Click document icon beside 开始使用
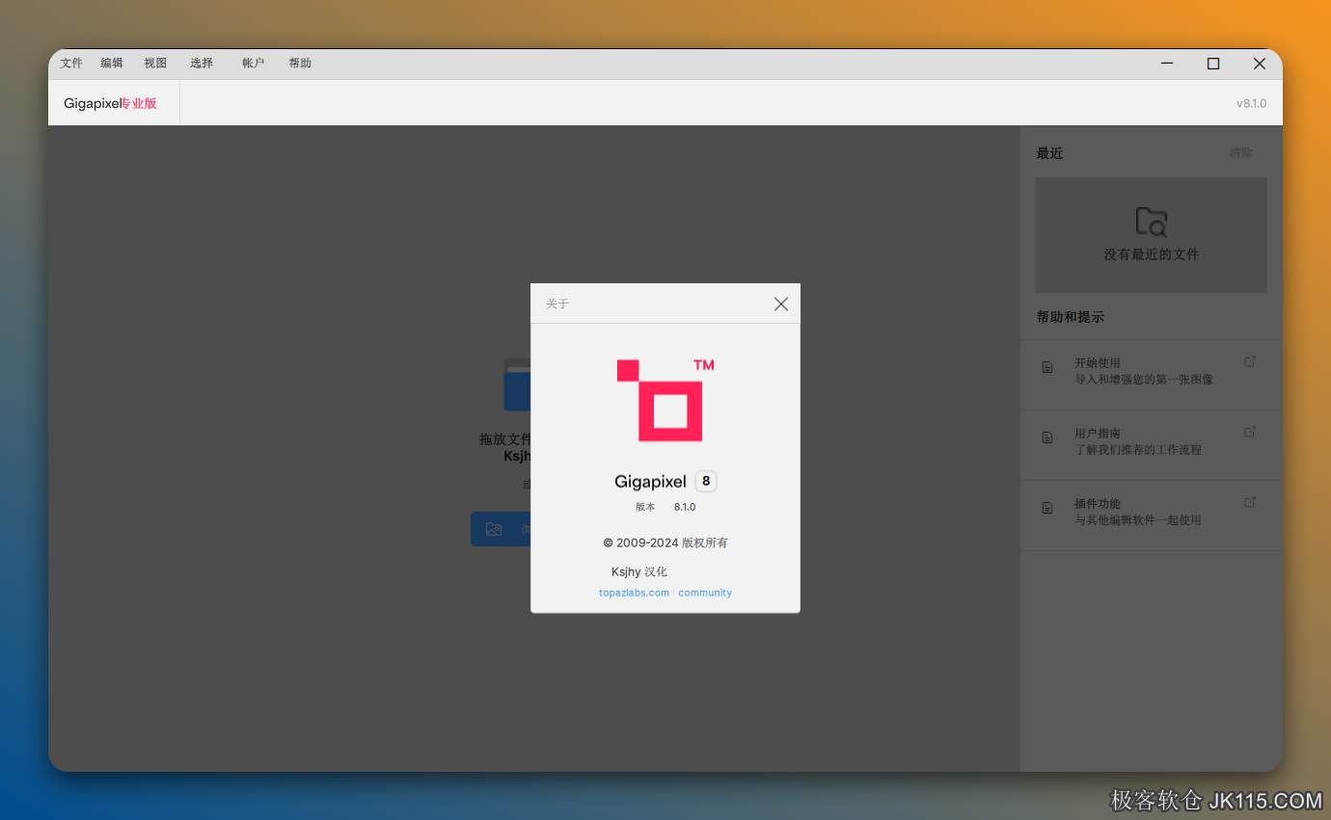The height and width of the screenshot is (820, 1331). [x=1047, y=367]
